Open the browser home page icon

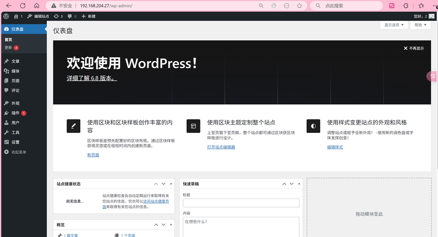(x=37, y=6)
